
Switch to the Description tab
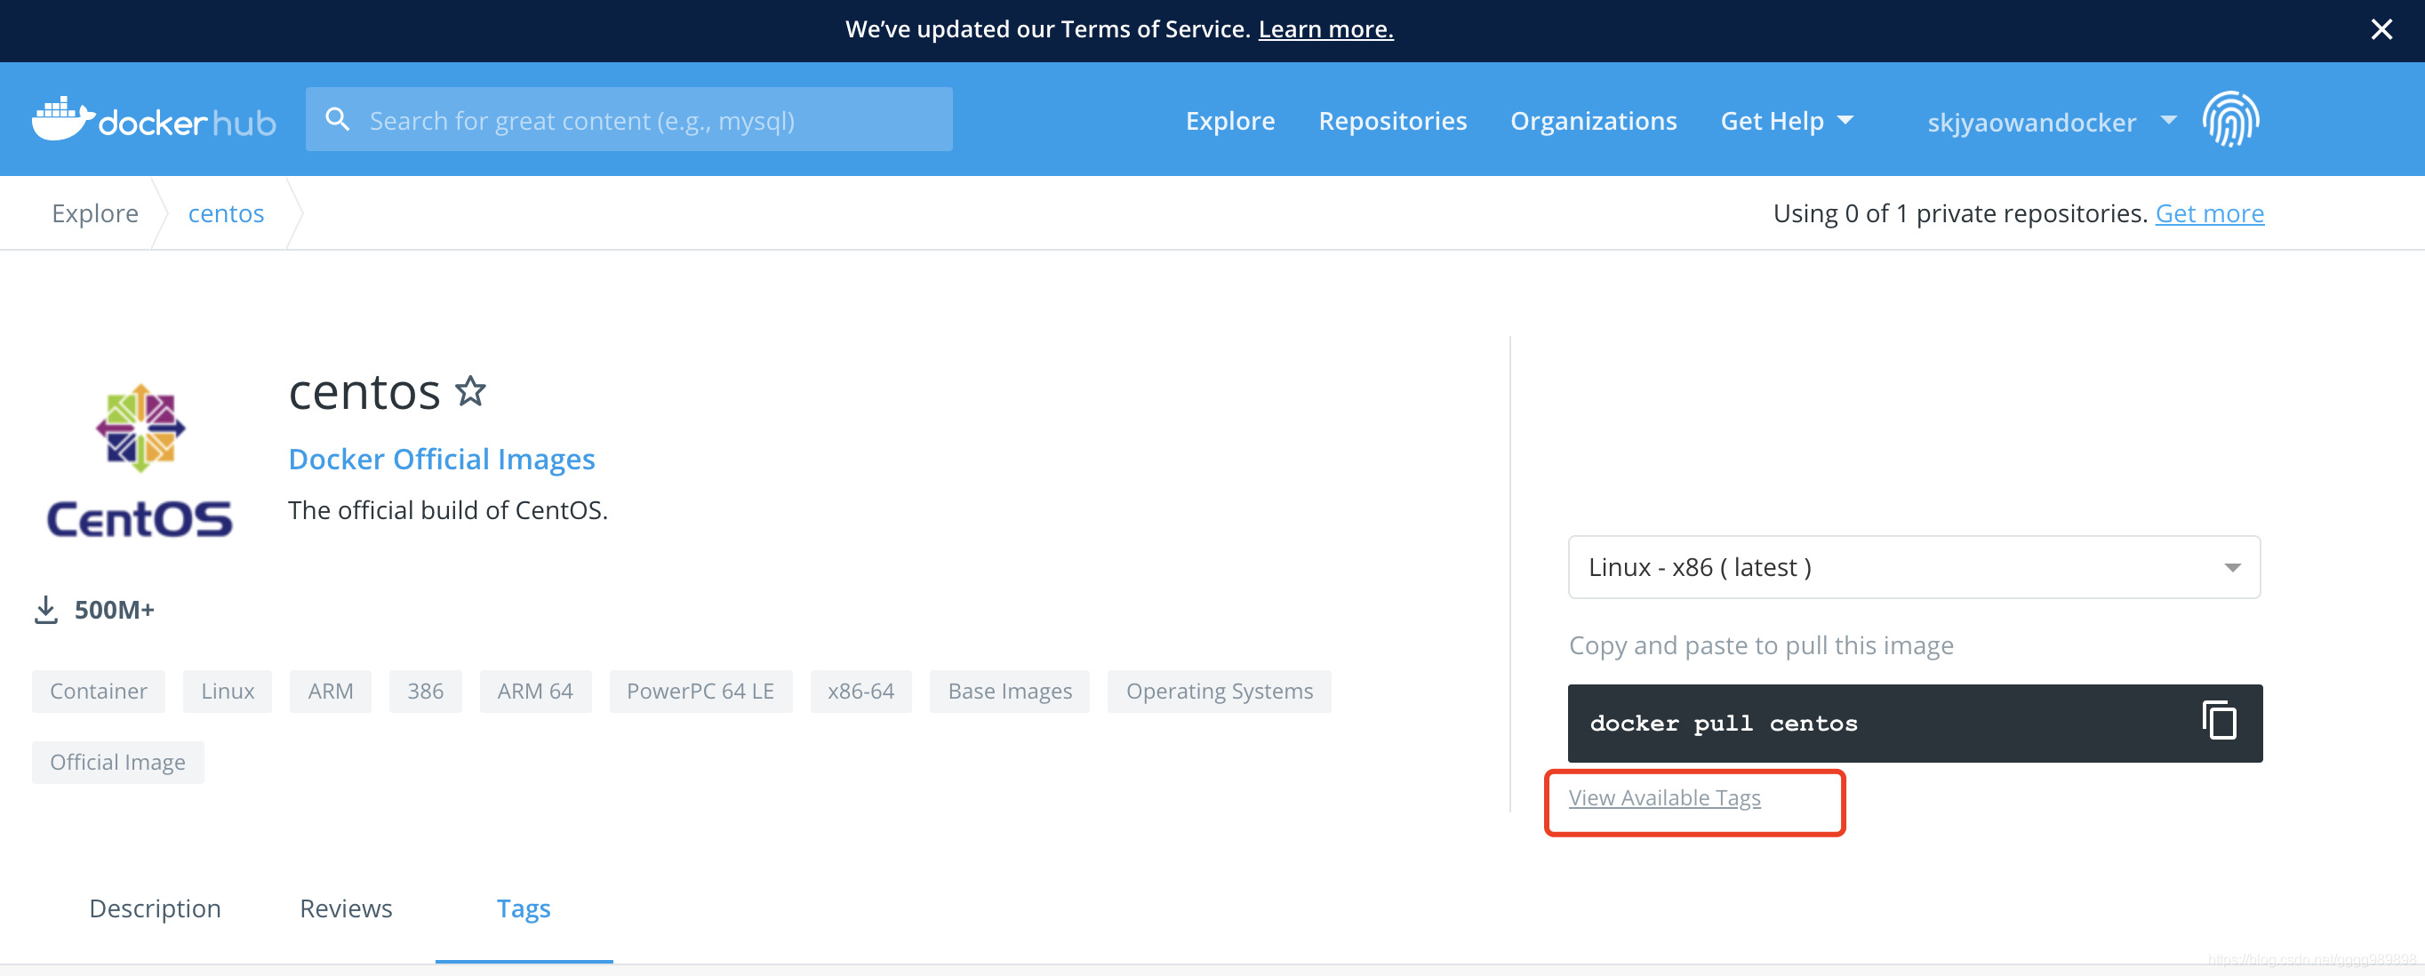point(156,908)
